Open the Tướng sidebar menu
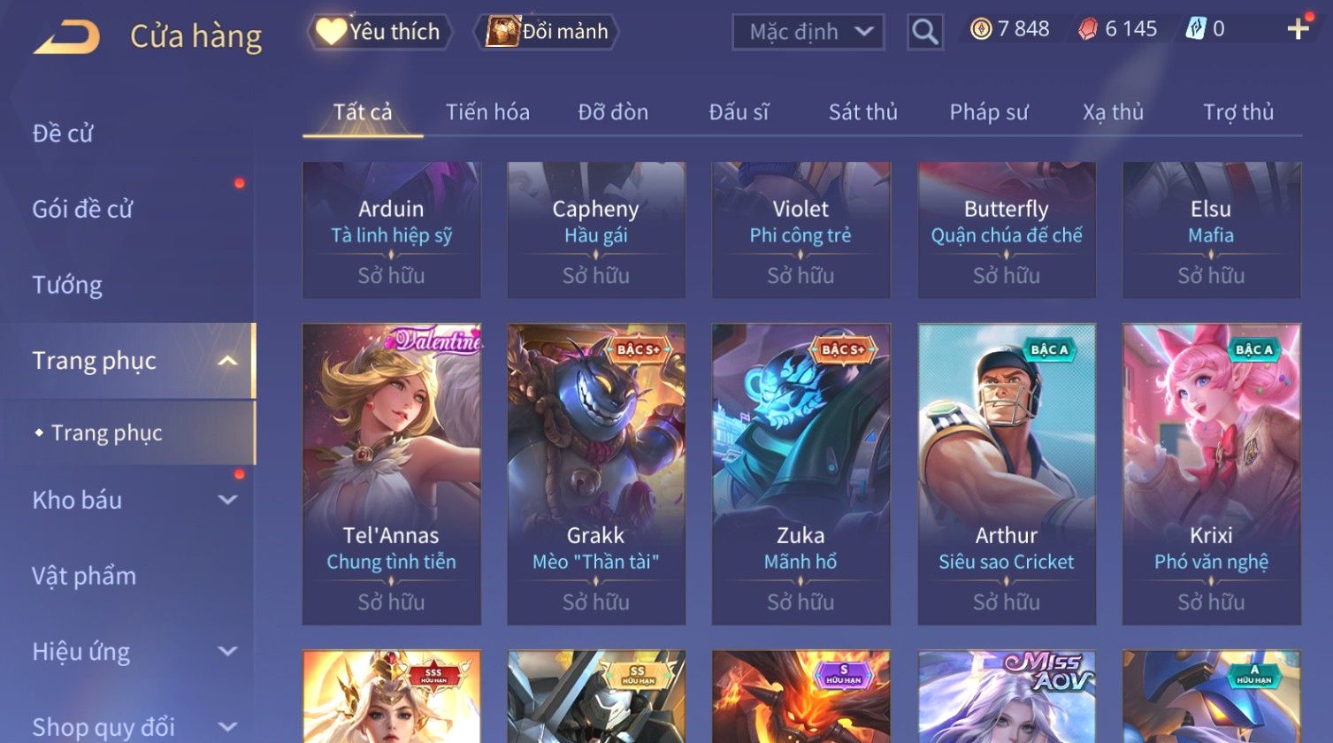Viewport: 1333px width, 743px height. pos(67,285)
